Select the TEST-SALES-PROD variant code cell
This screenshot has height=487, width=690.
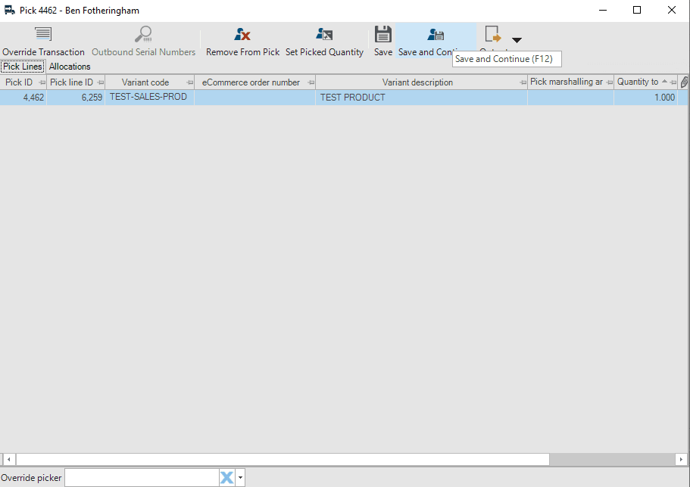[150, 98]
